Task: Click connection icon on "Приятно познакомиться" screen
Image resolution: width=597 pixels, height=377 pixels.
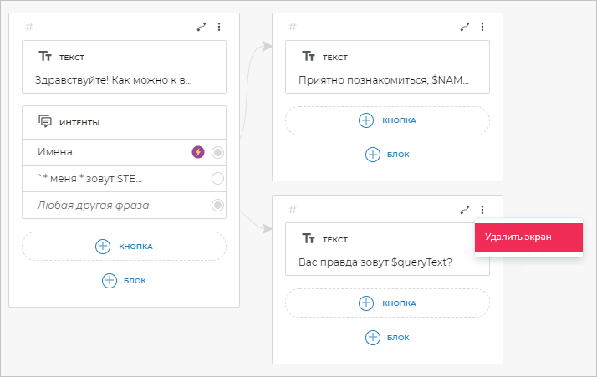Action: 465,27
